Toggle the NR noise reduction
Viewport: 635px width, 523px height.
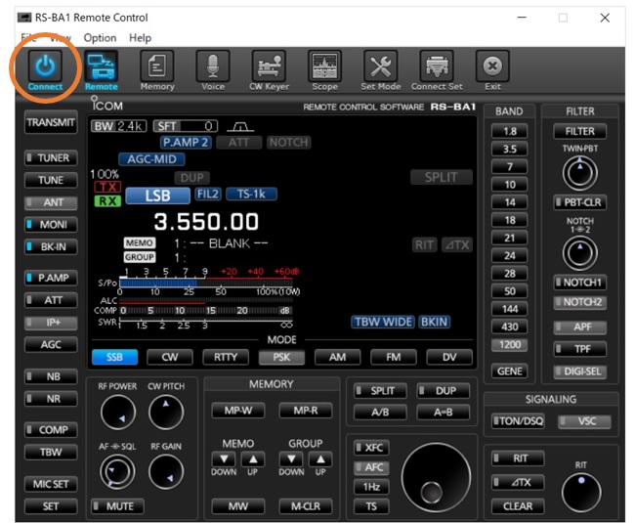click(x=51, y=399)
